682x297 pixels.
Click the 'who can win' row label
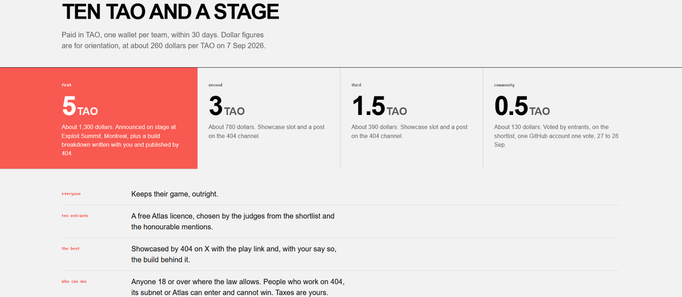[74, 281]
